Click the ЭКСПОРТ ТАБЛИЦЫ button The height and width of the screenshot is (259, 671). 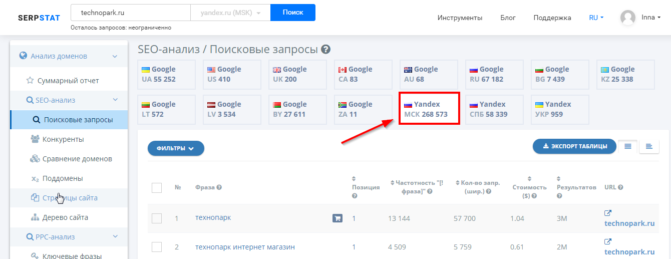(x=574, y=146)
